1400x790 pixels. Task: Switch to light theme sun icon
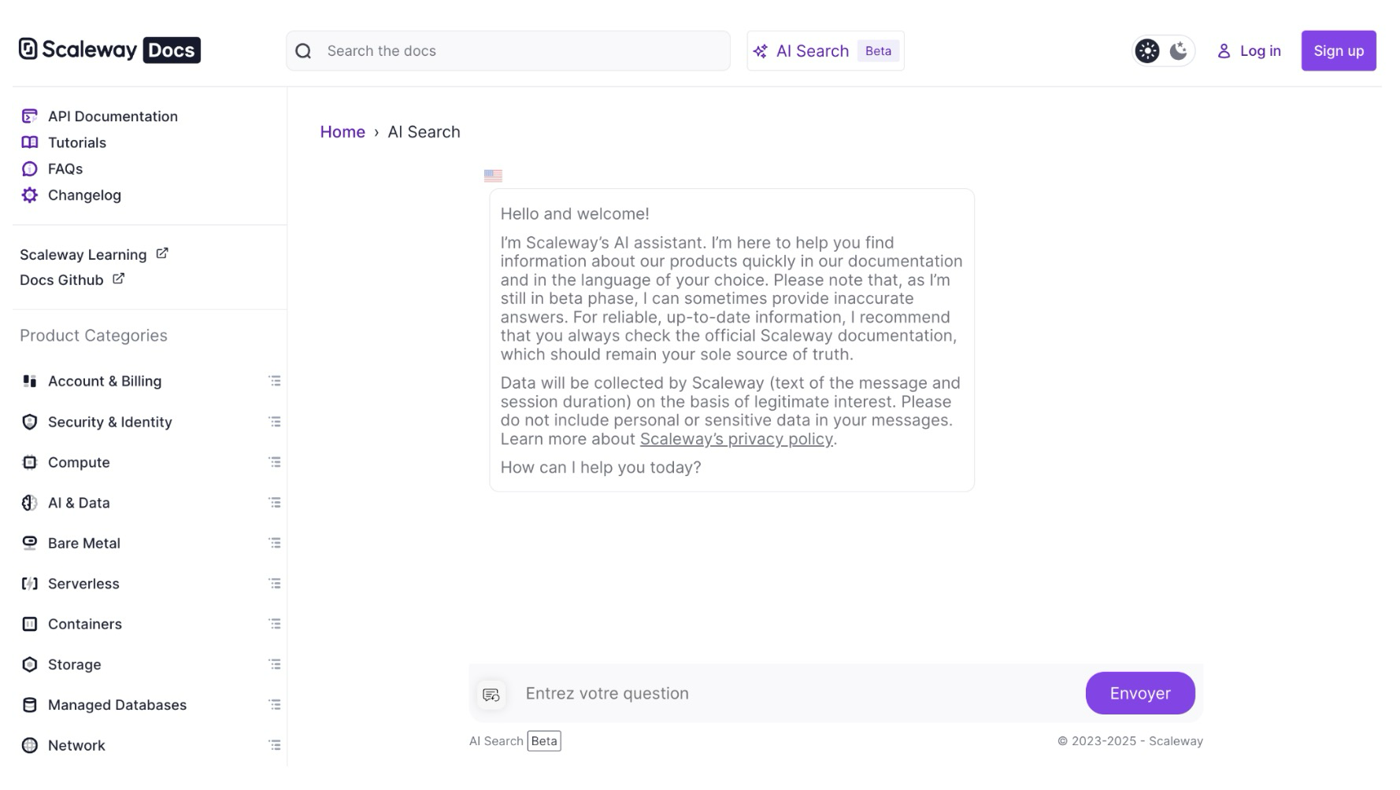(x=1147, y=51)
